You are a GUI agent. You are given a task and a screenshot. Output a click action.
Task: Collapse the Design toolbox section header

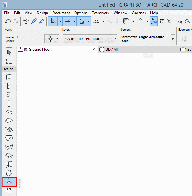(x=9, y=69)
